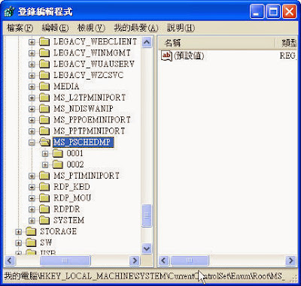Expand the 0001 subkey

pos(45,153)
